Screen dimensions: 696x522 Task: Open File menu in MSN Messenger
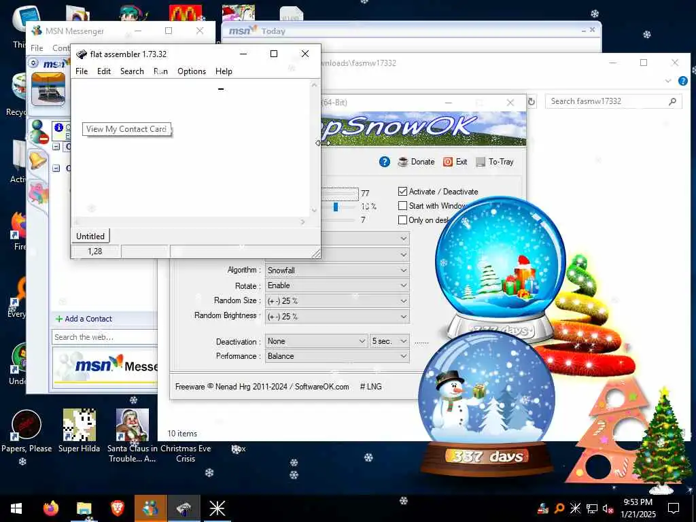tap(37, 48)
